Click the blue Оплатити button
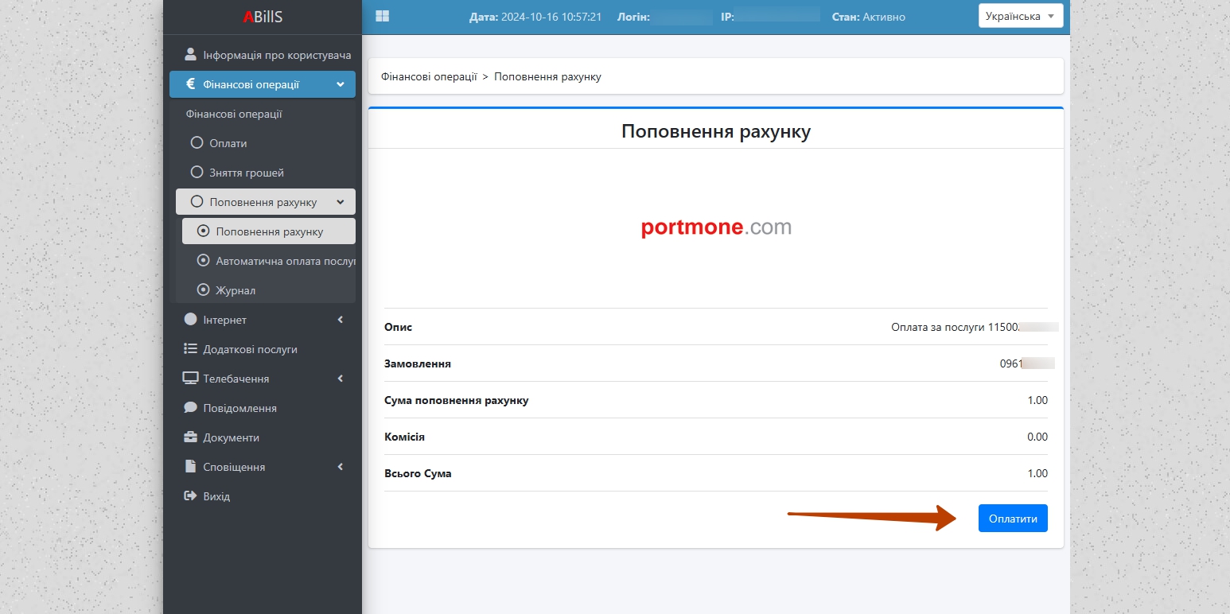 coord(1013,519)
